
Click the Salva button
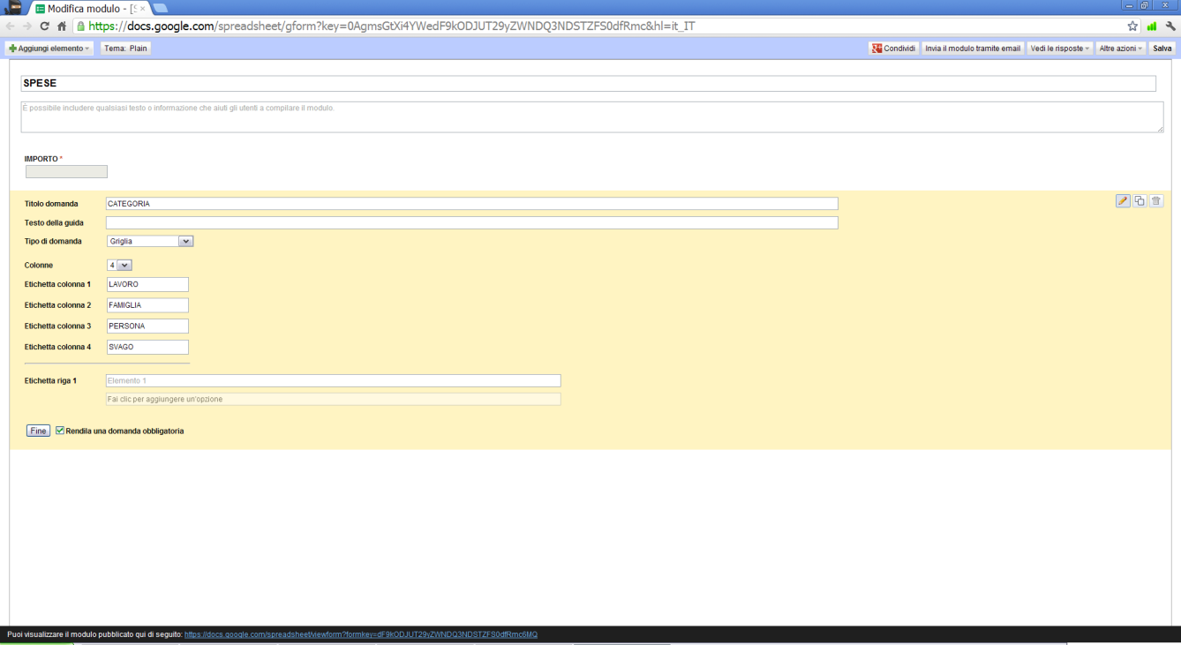(1162, 49)
